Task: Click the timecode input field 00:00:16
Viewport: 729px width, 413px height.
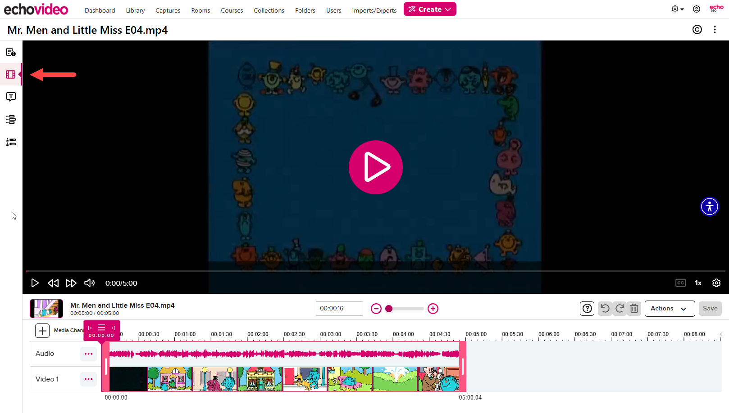Action: (x=339, y=309)
